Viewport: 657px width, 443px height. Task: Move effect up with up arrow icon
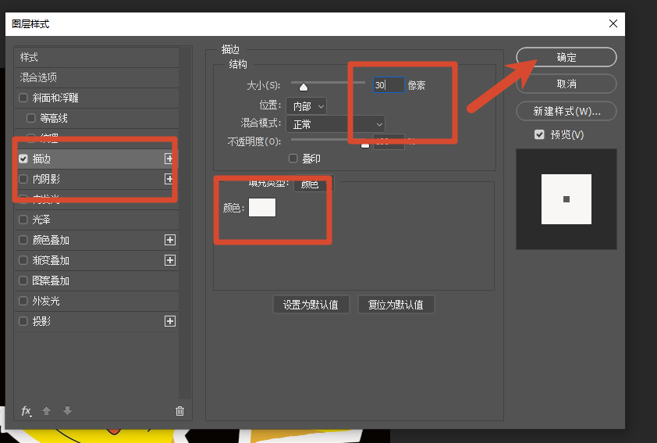47,411
